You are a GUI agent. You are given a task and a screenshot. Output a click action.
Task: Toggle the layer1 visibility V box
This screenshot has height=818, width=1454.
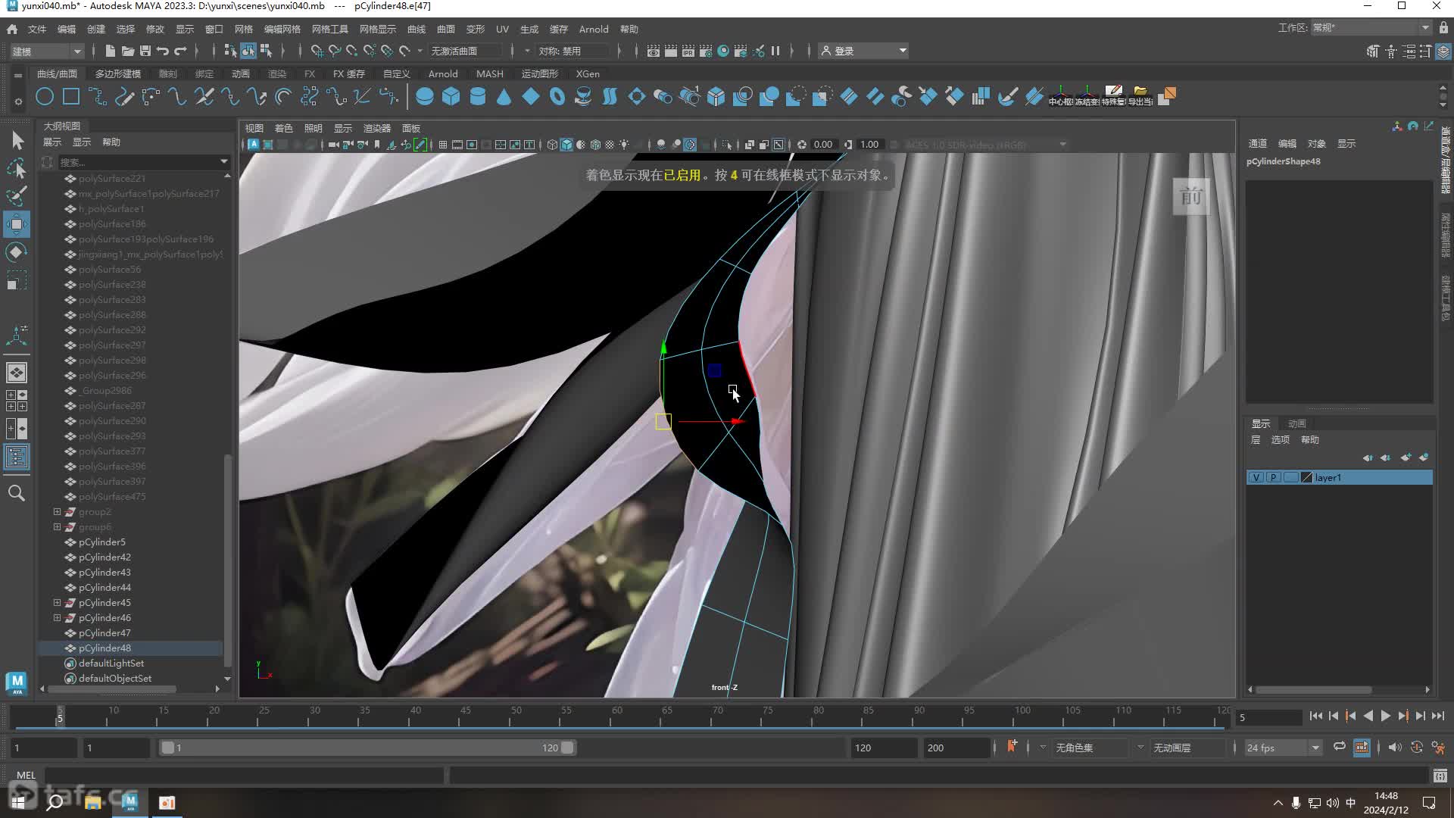point(1256,477)
